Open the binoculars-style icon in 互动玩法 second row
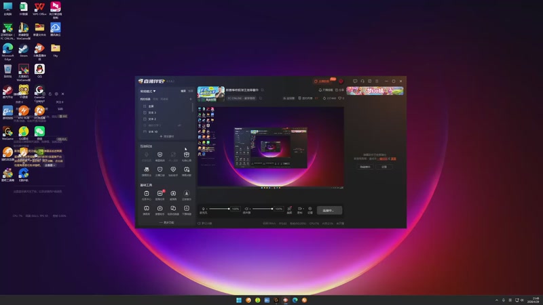 (x=147, y=169)
